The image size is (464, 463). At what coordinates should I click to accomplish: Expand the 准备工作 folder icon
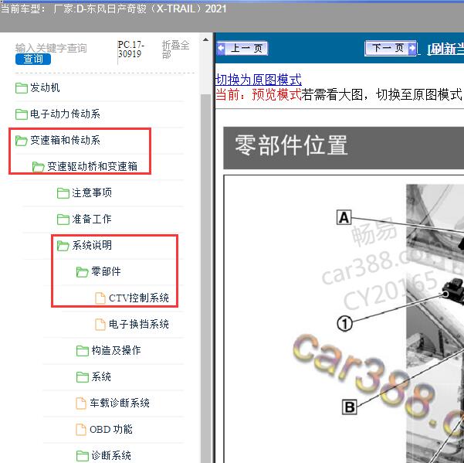63,220
